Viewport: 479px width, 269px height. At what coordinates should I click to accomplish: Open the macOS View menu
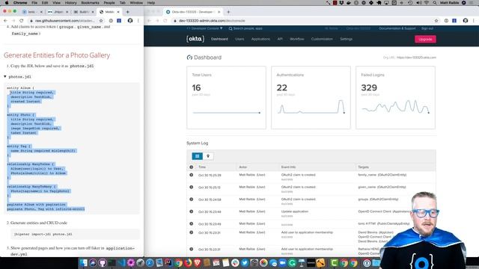coord(56,3)
